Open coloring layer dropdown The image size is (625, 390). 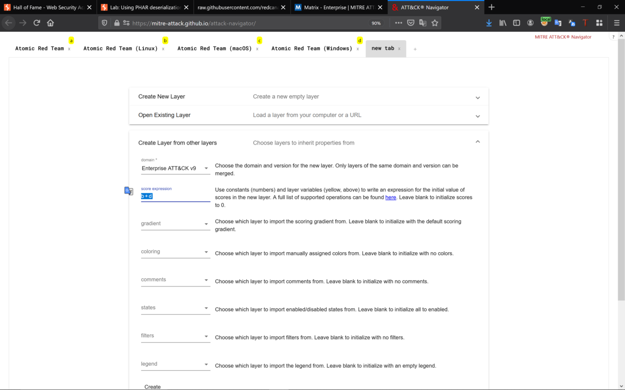coord(176,252)
